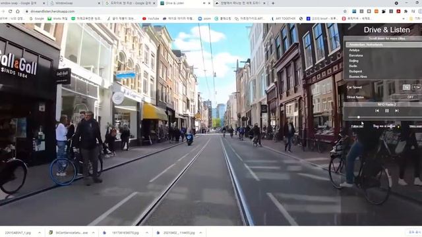This screenshot has height=237, width=422.
Task: Open the YouTube bookmark
Action: (151, 18)
